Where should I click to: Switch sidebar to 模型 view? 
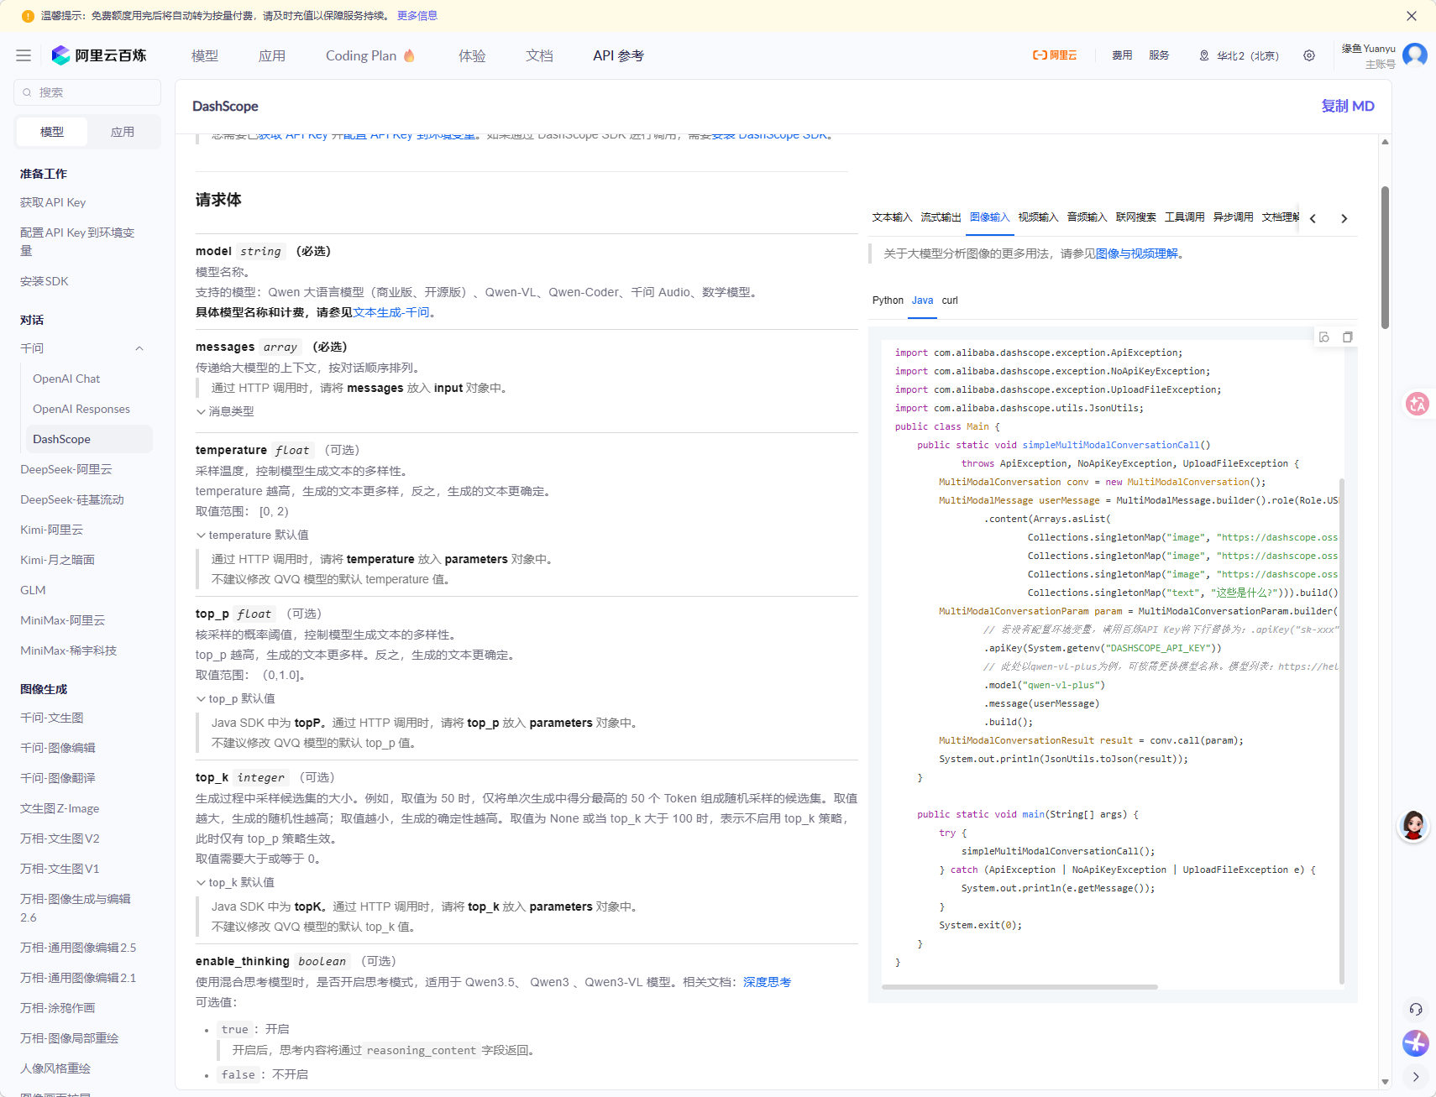click(x=52, y=132)
